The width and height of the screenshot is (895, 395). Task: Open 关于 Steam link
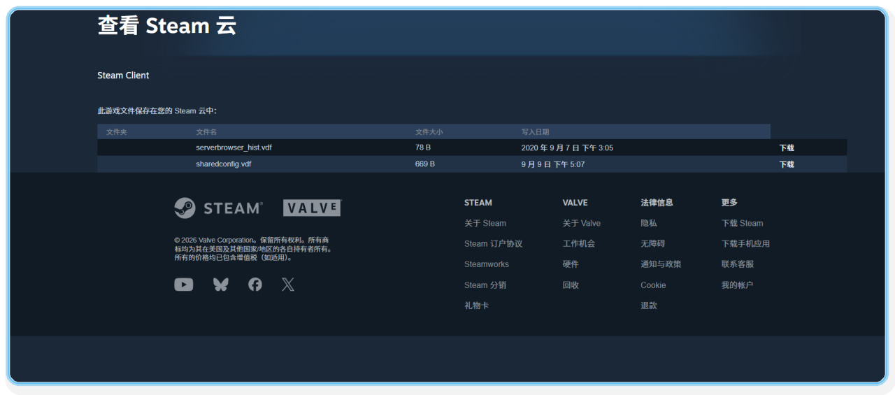[485, 223]
